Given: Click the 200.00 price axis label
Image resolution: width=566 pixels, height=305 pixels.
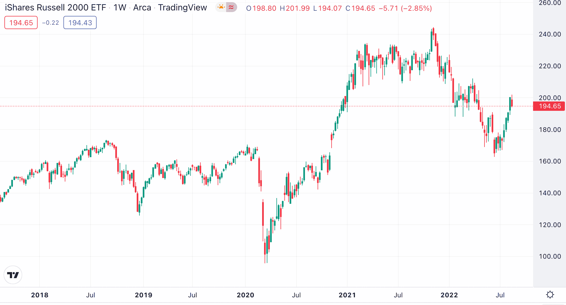Looking at the screenshot, I should pyautogui.click(x=550, y=98).
